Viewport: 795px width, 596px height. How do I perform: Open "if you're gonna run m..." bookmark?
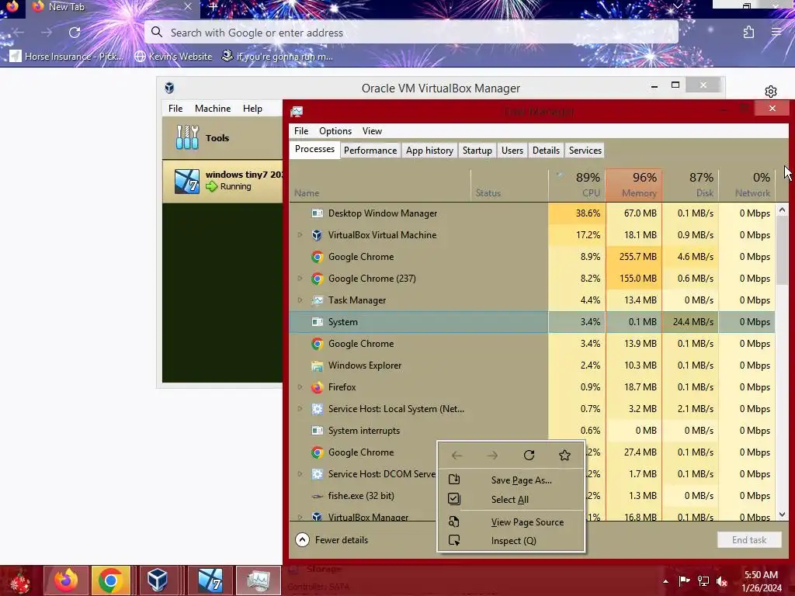[277, 56]
